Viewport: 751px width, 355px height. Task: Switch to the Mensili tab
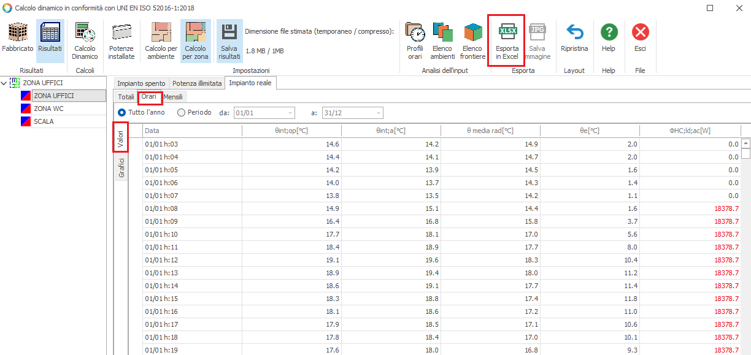coord(173,97)
